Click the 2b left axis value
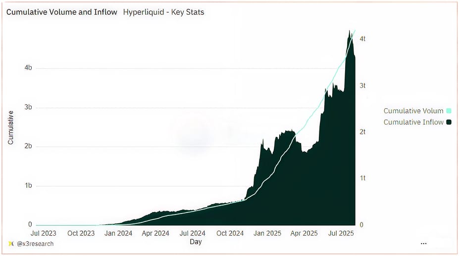Screen dimensions: 460x256 (x=28, y=146)
